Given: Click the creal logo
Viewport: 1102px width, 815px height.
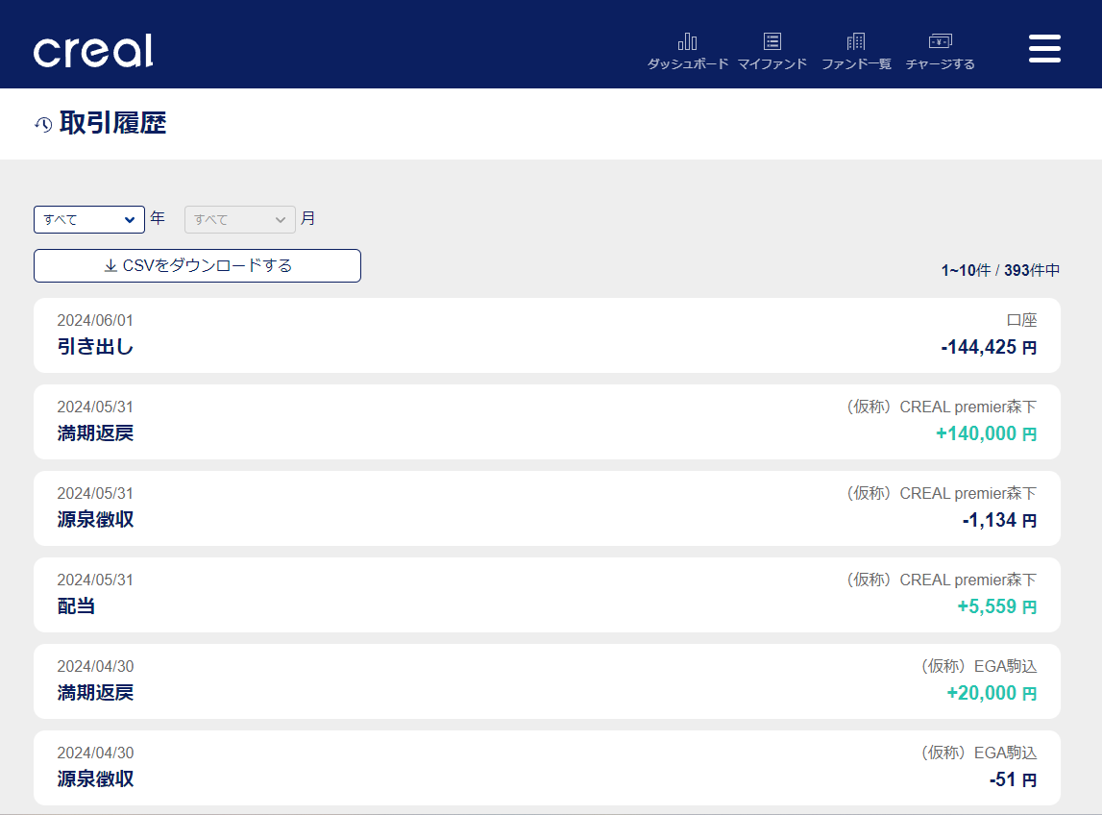Looking at the screenshot, I should pos(92,51).
